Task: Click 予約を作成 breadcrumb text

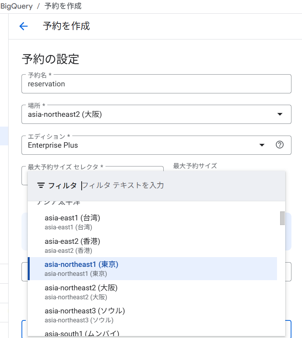Action: pyautogui.click(x=63, y=6)
